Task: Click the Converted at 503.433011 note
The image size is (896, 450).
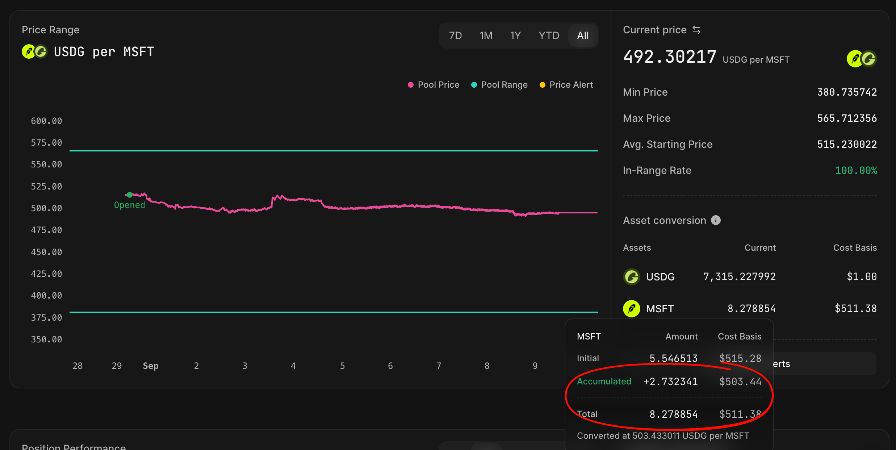Action: [663, 436]
